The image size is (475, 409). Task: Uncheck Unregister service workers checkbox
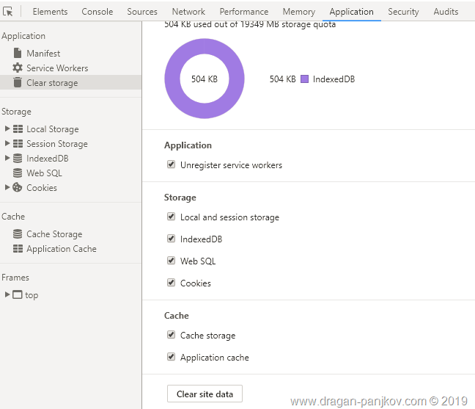tap(171, 165)
